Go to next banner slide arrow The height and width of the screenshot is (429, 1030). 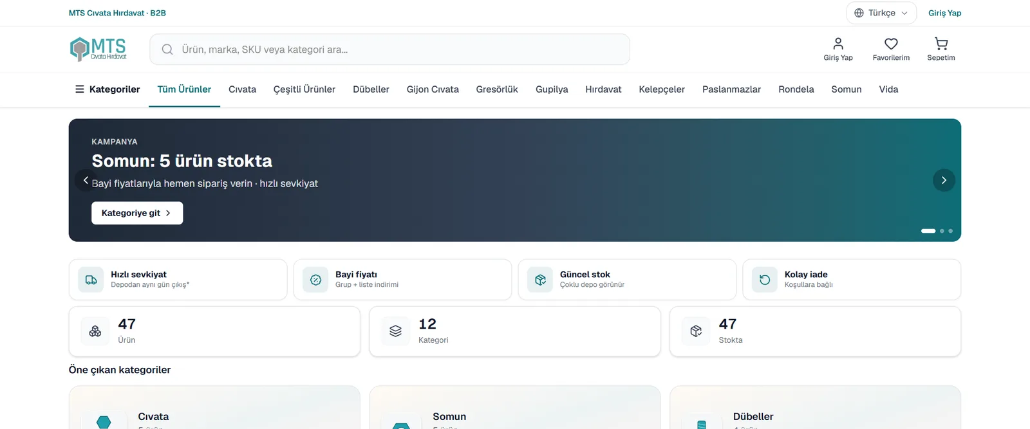coord(944,180)
